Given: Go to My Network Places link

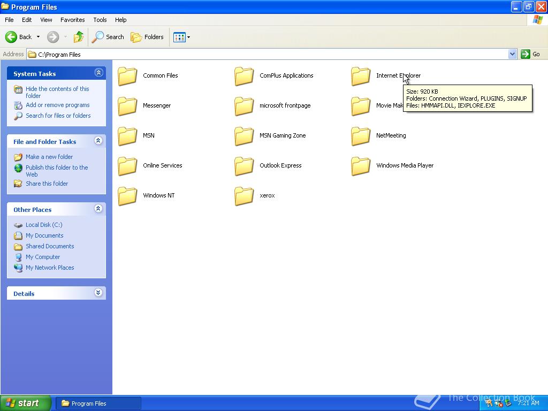Looking at the screenshot, I should coord(50,268).
